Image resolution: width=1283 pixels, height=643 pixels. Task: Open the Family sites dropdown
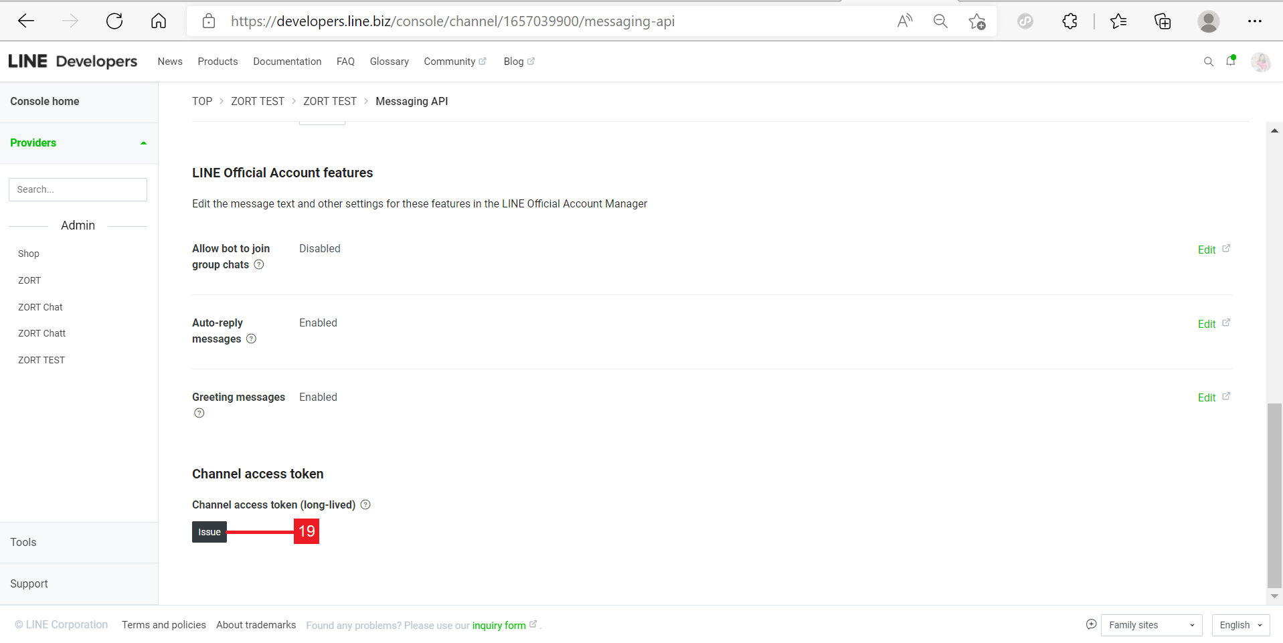pos(1151,625)
